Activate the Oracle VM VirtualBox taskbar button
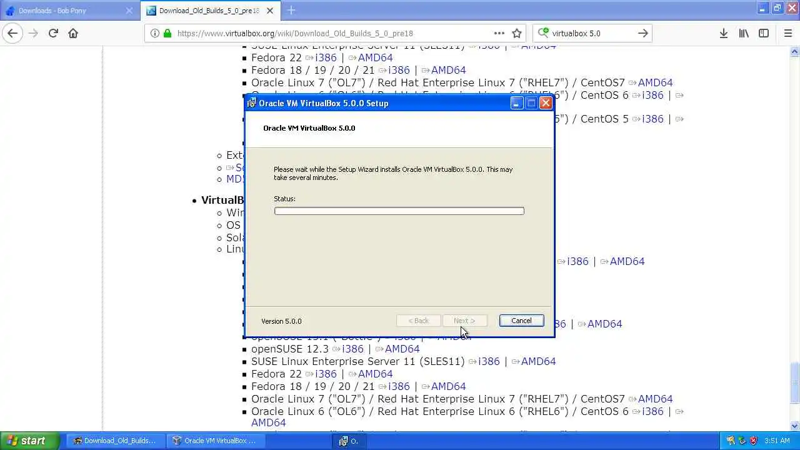 tap(216, 441)
